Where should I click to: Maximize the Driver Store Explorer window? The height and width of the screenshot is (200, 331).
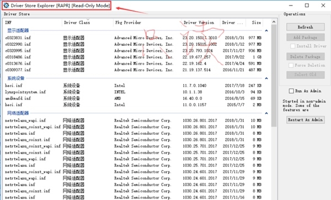coord(307,6)
